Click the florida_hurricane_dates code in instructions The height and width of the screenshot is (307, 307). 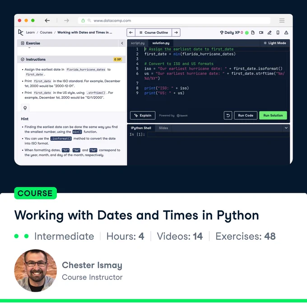tap(86, 70)
